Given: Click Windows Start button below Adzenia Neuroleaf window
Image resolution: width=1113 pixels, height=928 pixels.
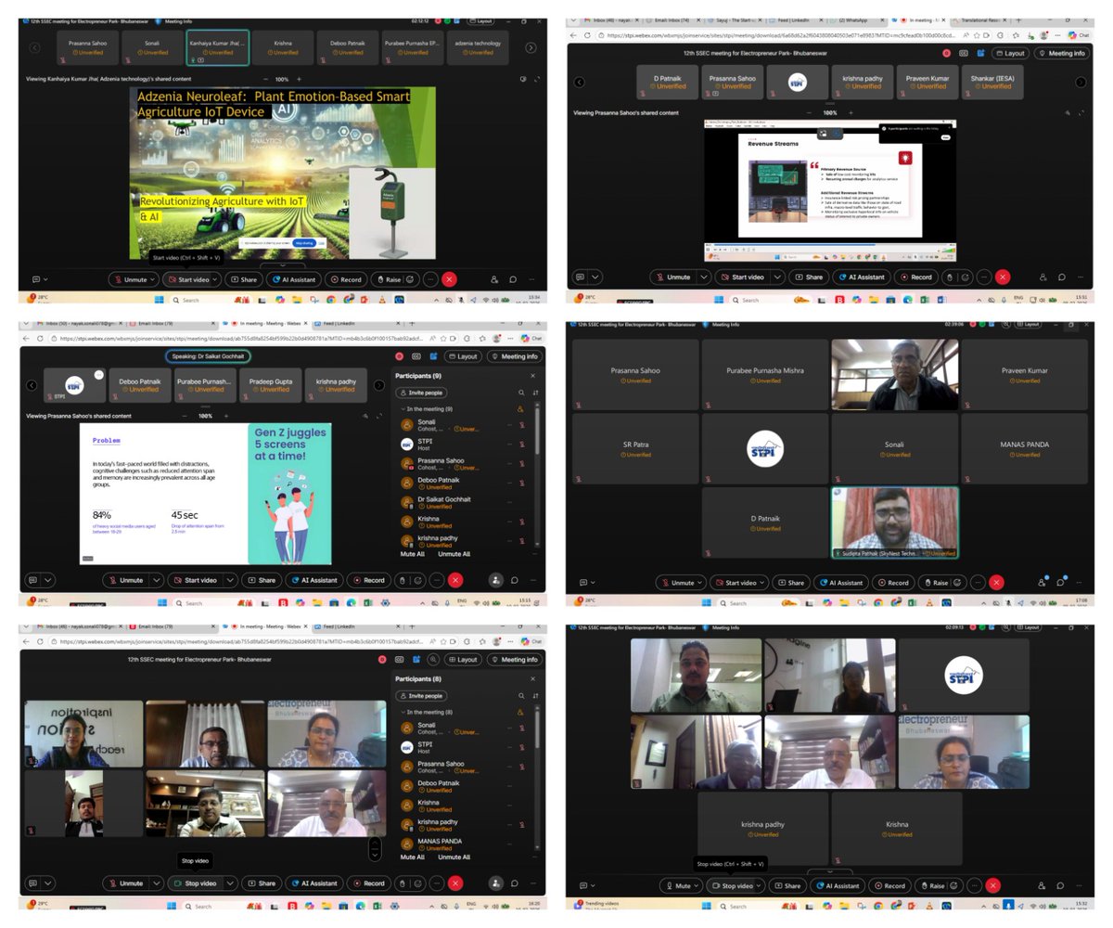Looking at the screenshot, I should point(158,299).
